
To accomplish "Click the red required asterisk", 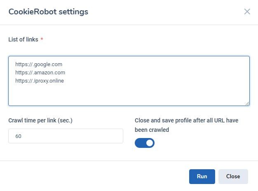I will (x=42, y=39).
